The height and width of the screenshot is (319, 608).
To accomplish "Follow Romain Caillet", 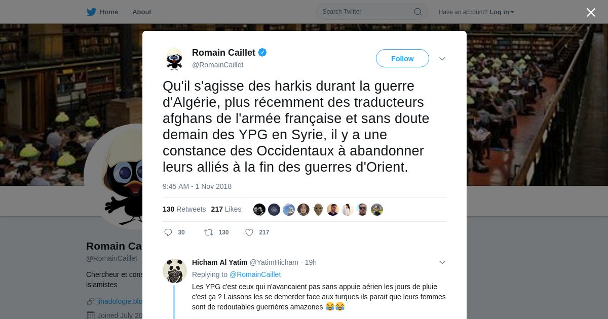I will coord(402,59).
